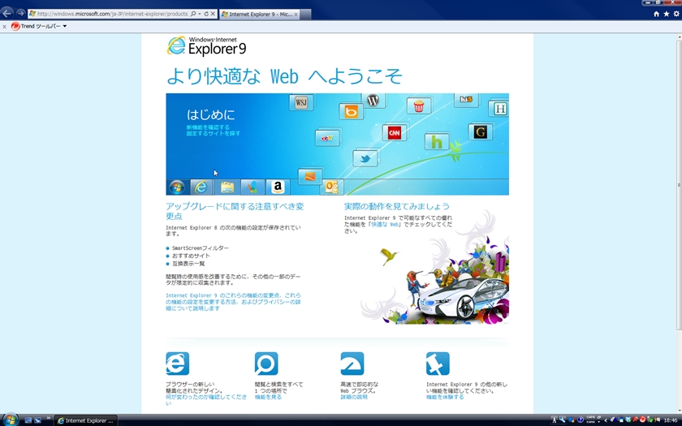Click the refresh icon in address bar
The height and width of the screenshot is (426, 682).
pyautogui.click(x=206, y=15)
